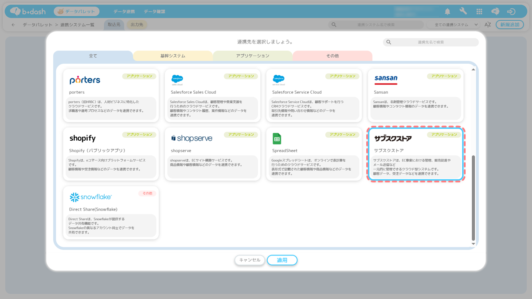Click the scrollbar down arrow in list

pos(473,244)
